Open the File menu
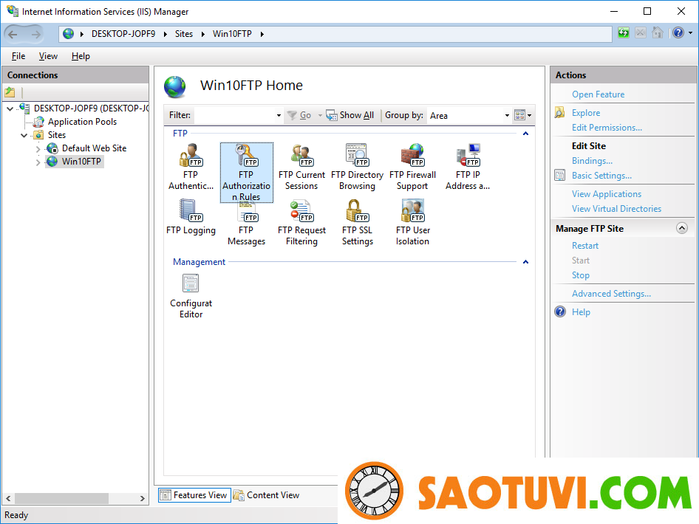 (18, 56)
